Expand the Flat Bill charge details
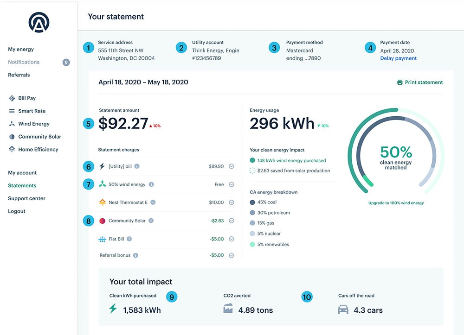464x335 pixels. point(232,239)
